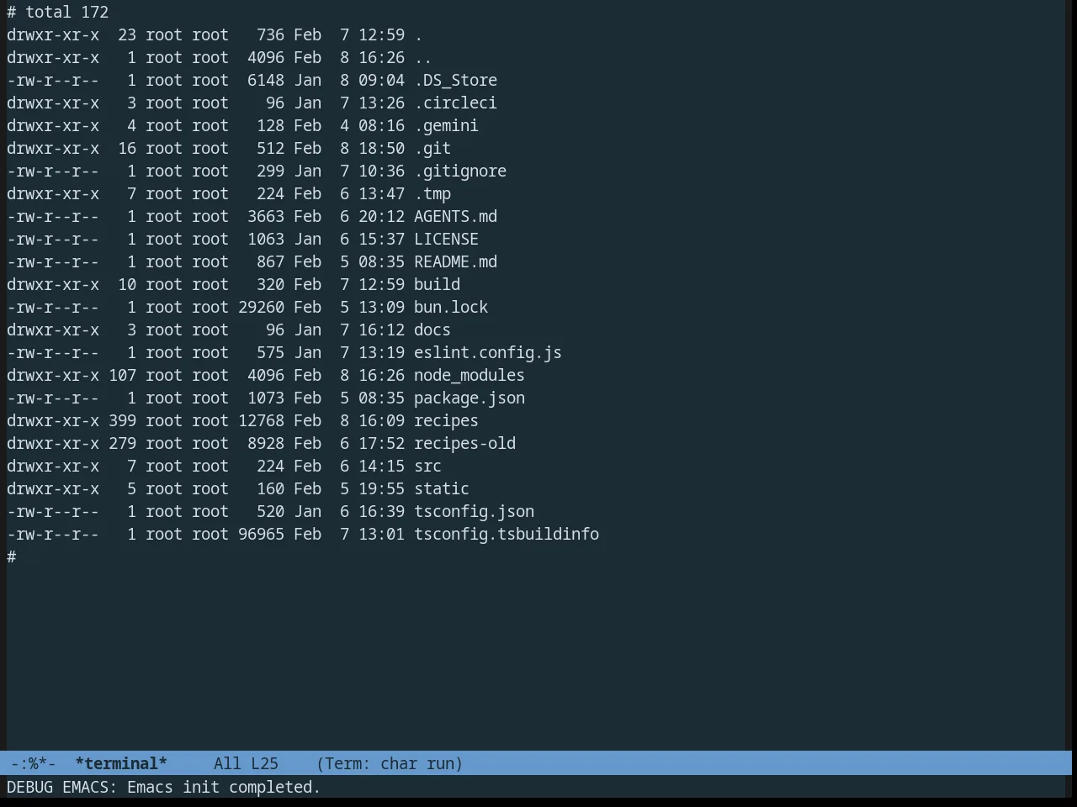The image size is (1077, 807).
Task: Click the *terminal* buffer name in mode line
Action: point(121,763)
